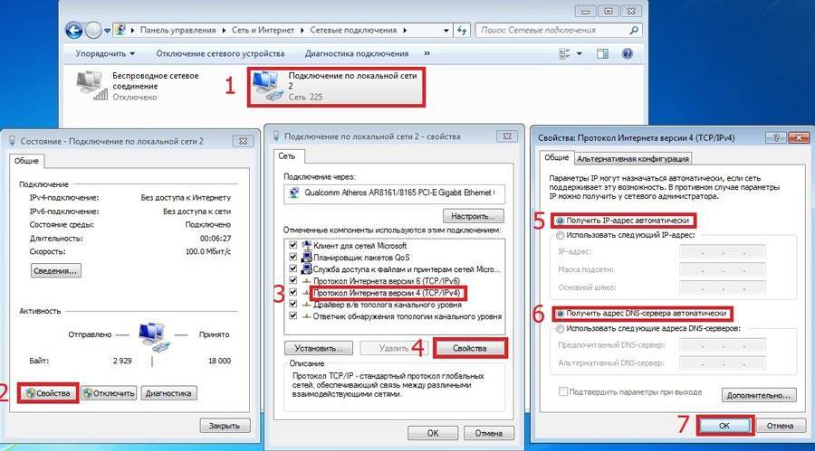The width and height of the screenshot is (815, 451).
Task: Toggle the Клиент для сетей Microsoft checkbox
Action: 293,245
